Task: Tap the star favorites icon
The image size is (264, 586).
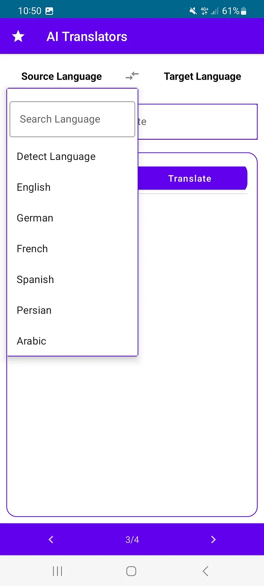Action: coord(18,37)
